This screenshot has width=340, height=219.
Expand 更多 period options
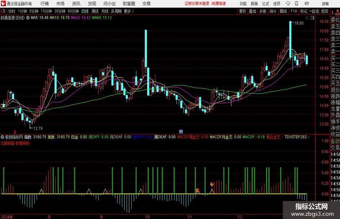pyautogui.click(x=129, y=11)
